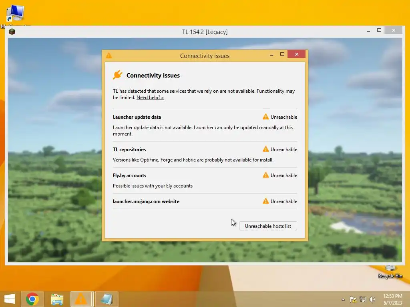Viewport: 410px width, 307px height.
Task: Click Unreachable status for launcher.mojang.com website
Action: 284,201
